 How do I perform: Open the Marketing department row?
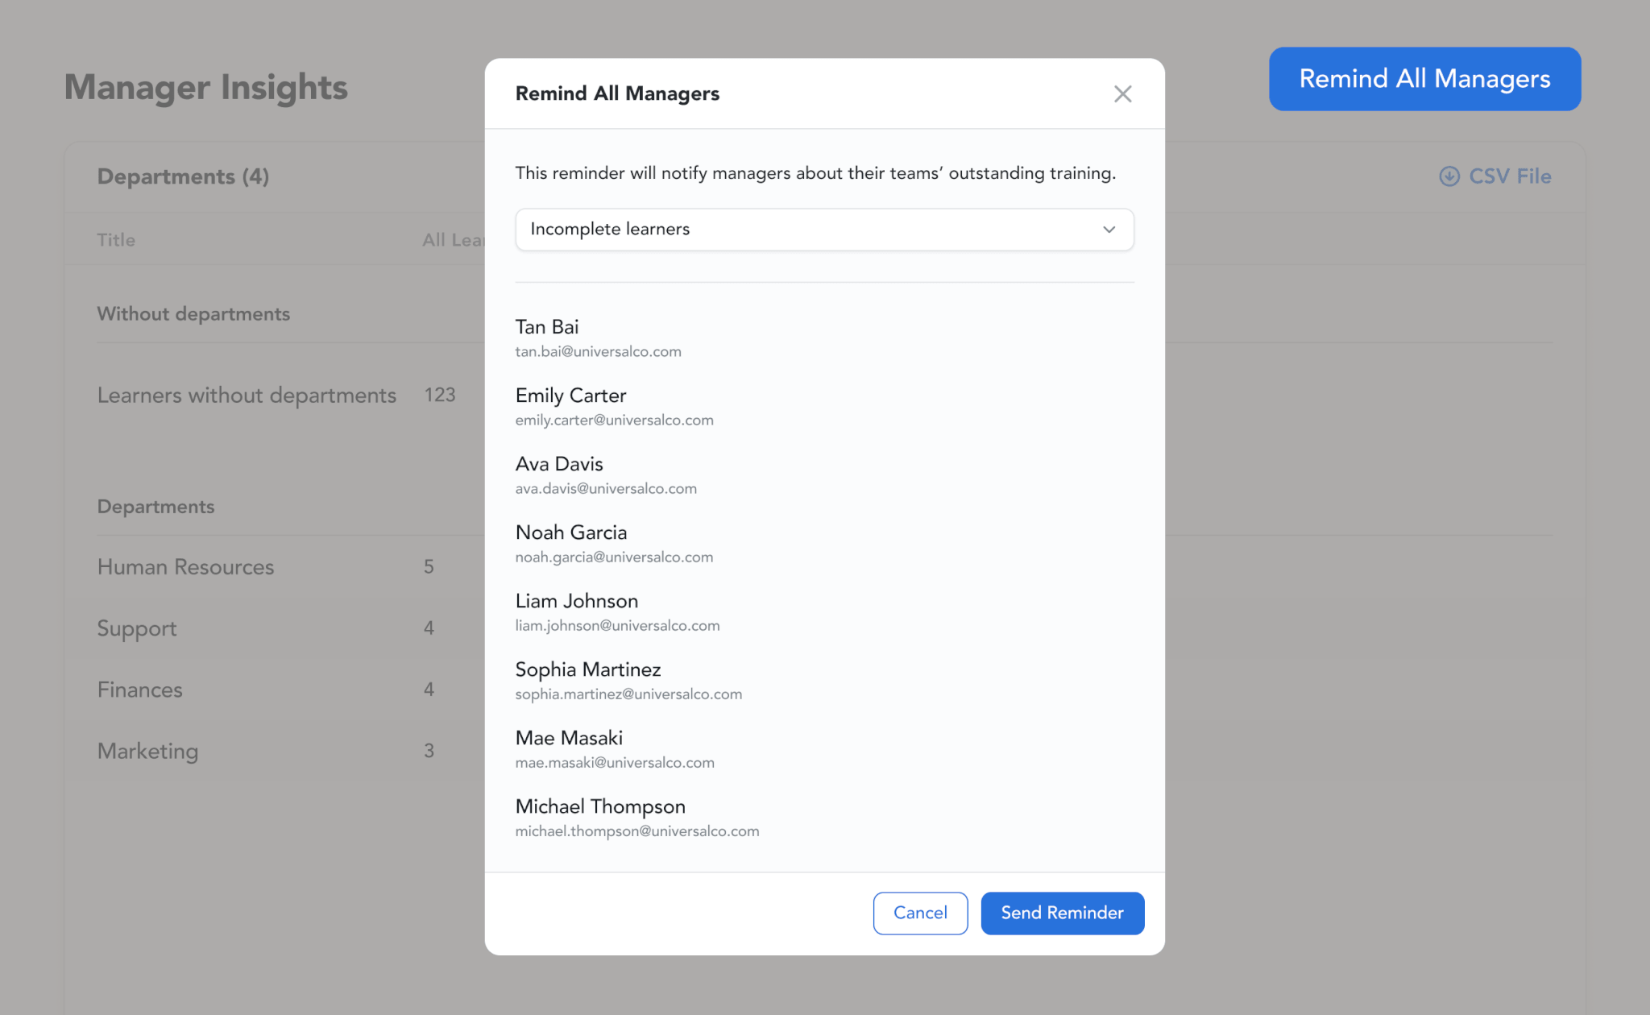pos(147,751)
